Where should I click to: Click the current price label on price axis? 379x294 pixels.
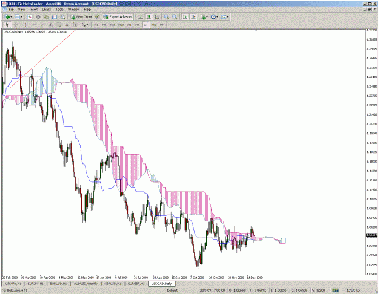pos(372,235)
